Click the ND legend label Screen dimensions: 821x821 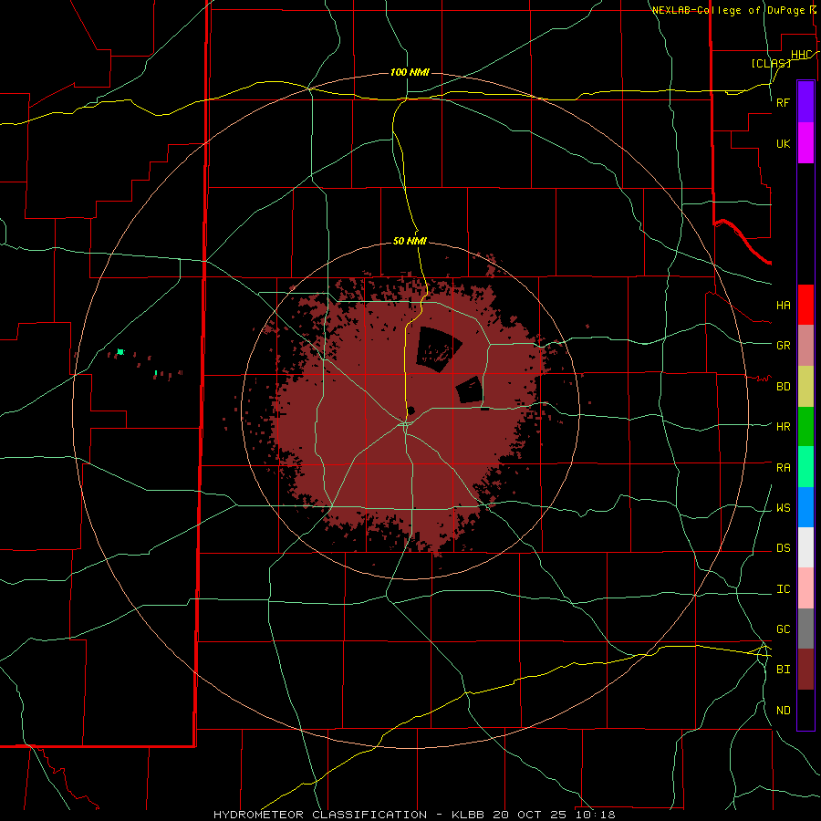click(x=783, y=711)
